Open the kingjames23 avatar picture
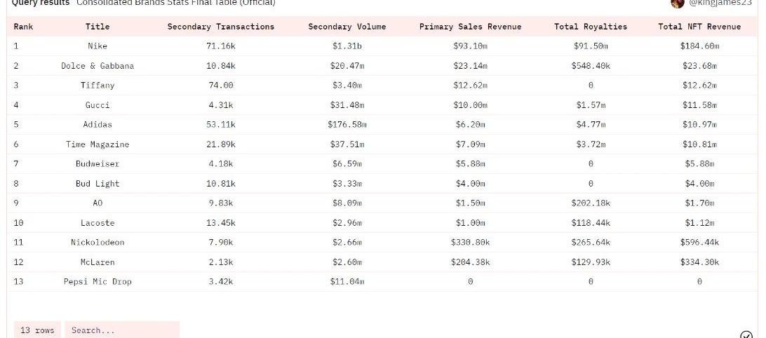This screenshot has height=338, width=766. 678,3
